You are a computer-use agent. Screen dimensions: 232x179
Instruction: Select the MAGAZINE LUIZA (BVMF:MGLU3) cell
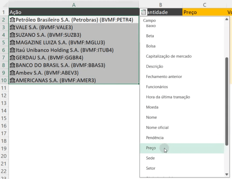(x=74, y=43)
